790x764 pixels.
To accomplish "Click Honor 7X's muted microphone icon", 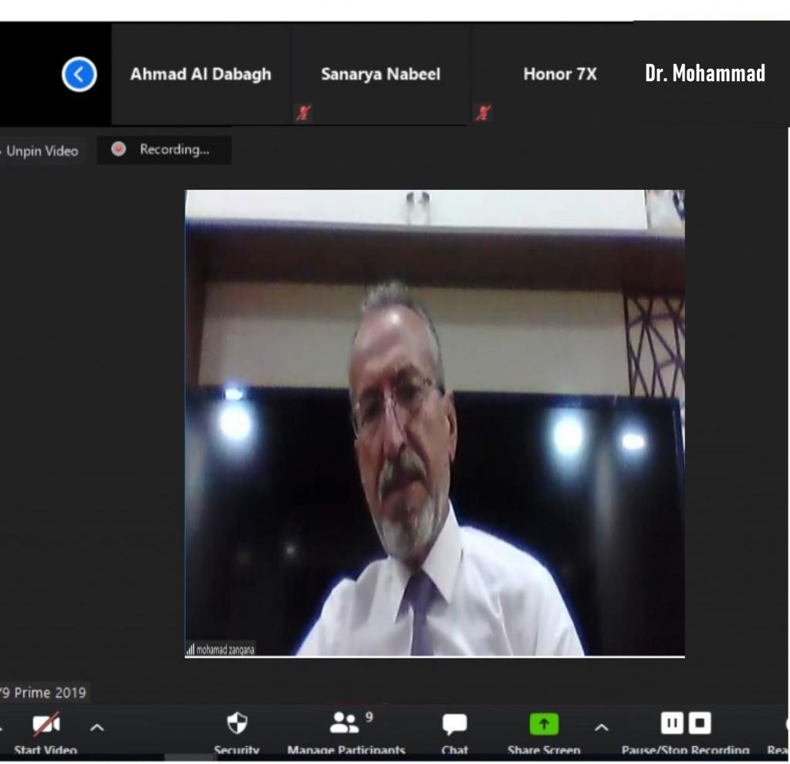I will (483, 113).
